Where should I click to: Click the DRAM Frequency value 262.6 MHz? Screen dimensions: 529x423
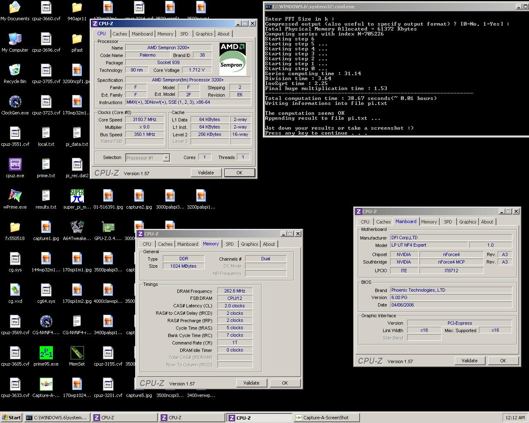[x=235, y=291]
